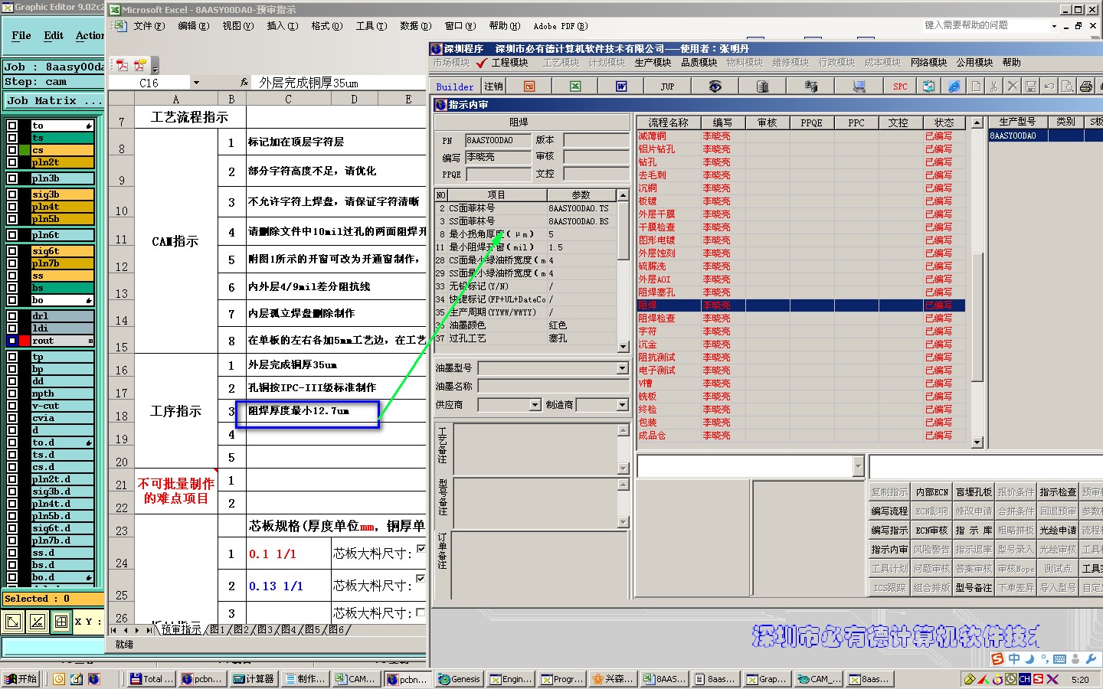Click the printer icon in Builder toolbar
1103x689 pixels.
tap(1086, 87)
